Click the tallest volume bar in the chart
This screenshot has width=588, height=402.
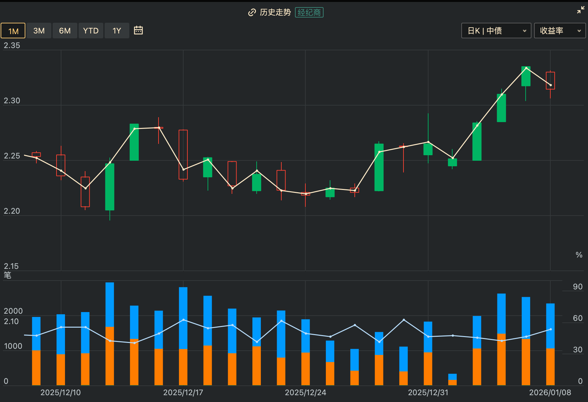[110, 333]
